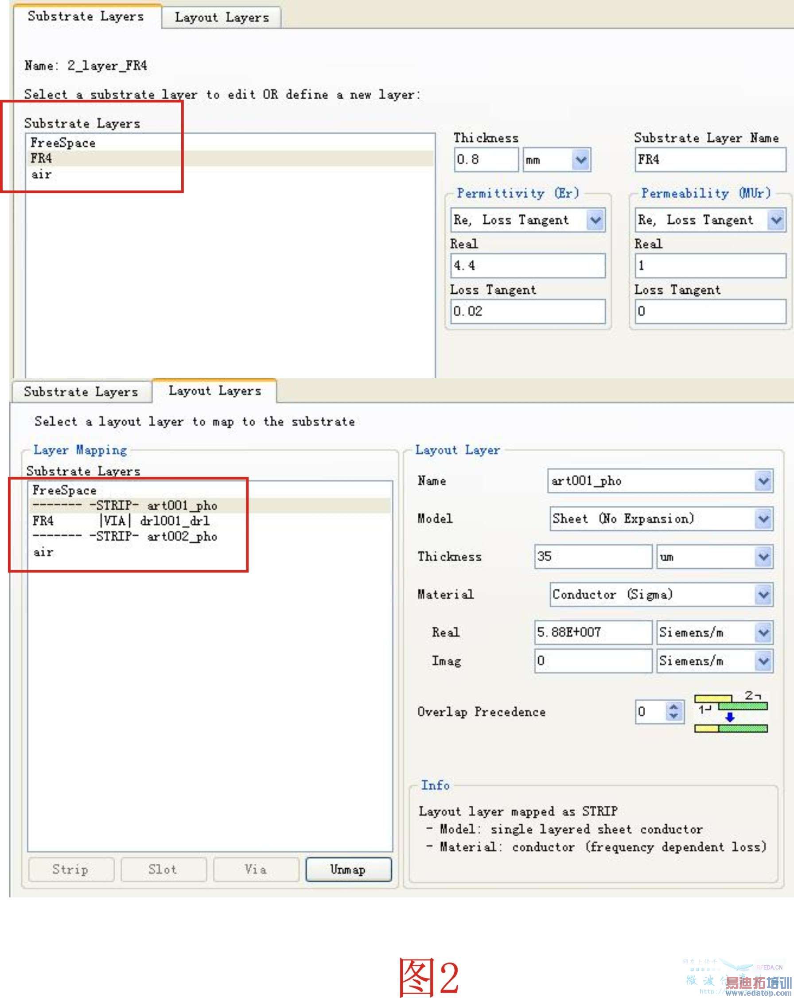Select the air layer in the substrate edit list
The height and width of the screenshot is (998, 794).
coord(230,174)
